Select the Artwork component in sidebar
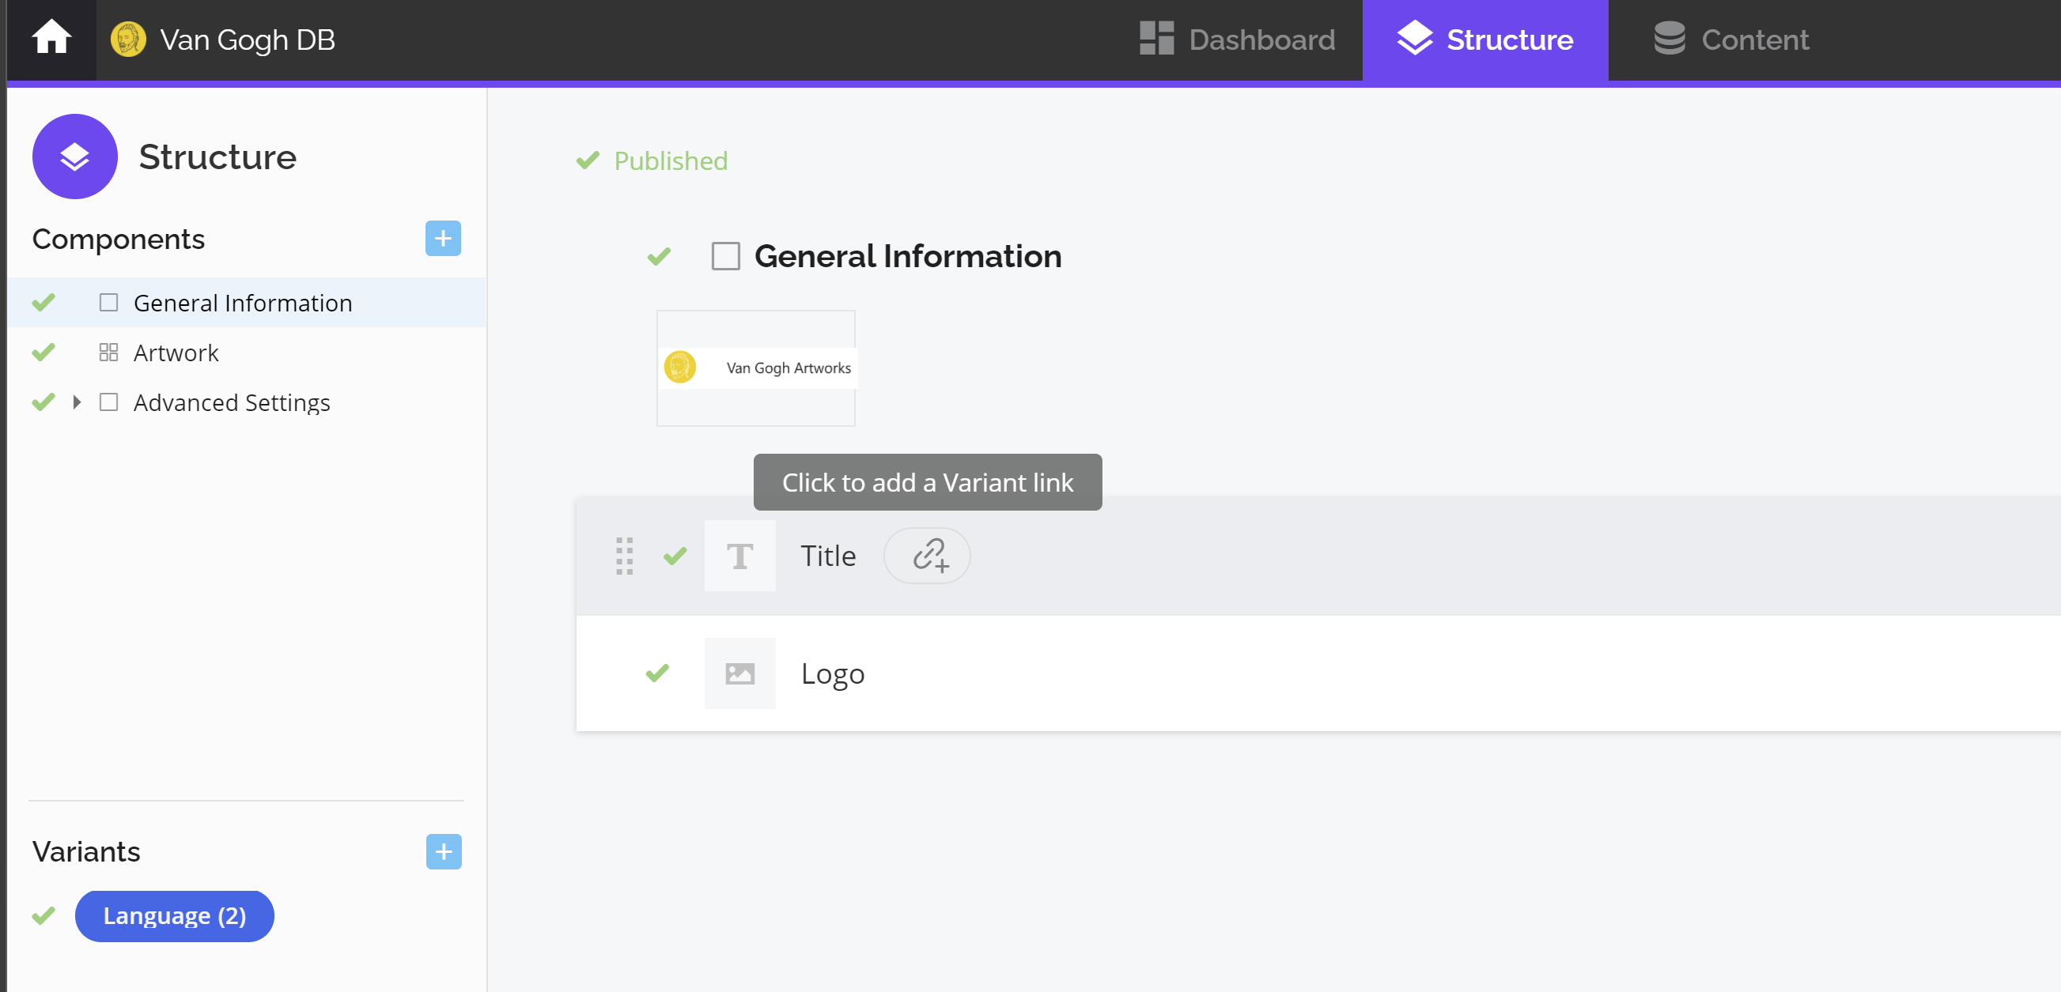This screenshot has height=992, width=2061. point(176,353)
